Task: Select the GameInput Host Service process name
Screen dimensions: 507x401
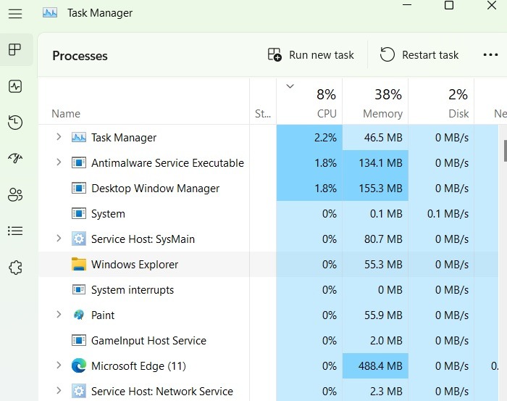Action: click(148, 341)
